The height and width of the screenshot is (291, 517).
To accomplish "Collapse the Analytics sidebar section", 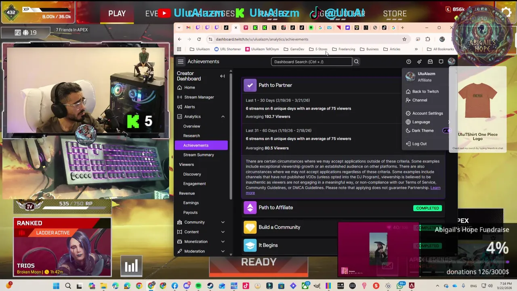I will (223, 116).
